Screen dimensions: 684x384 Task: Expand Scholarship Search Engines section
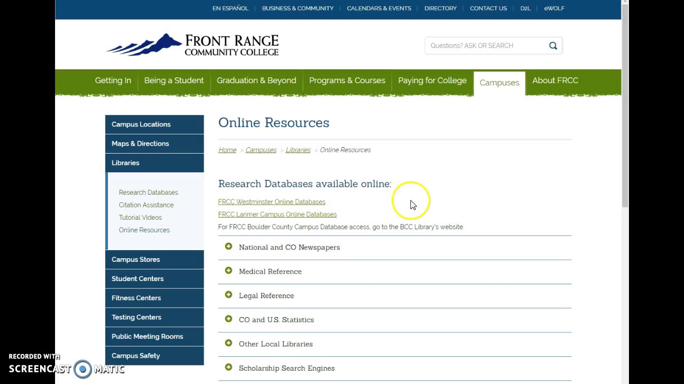click(x=394, y=368)
